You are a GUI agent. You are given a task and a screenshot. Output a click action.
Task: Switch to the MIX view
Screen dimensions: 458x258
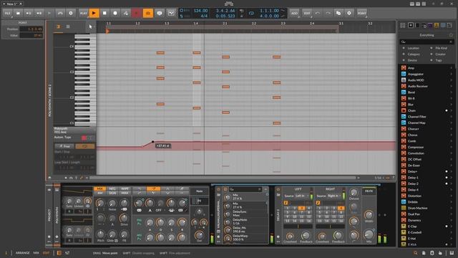click(36, 253)
